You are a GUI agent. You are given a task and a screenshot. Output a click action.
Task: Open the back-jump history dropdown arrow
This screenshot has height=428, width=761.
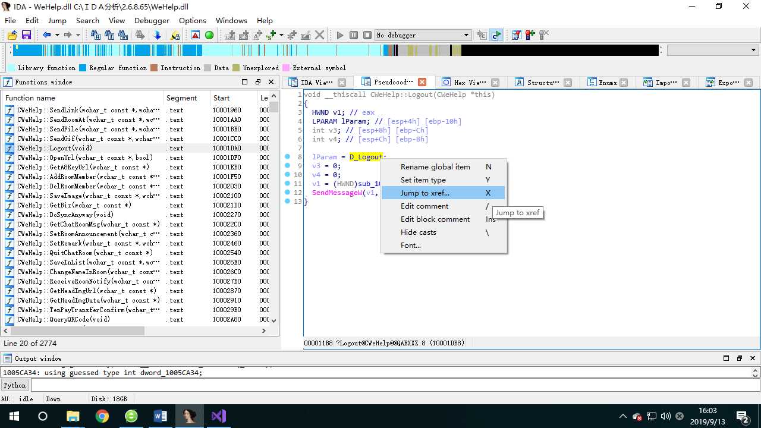click(57, 35)
